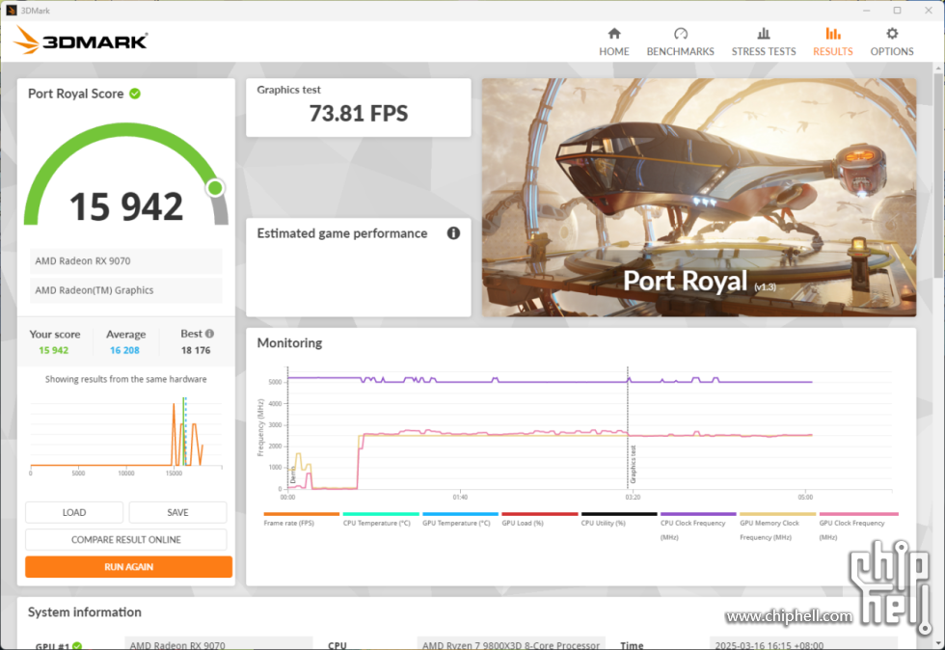Click the Your score value
Image resolution: width=945 pixels, height=650 pixels.
pyautogui.click(x=54, y=350)
